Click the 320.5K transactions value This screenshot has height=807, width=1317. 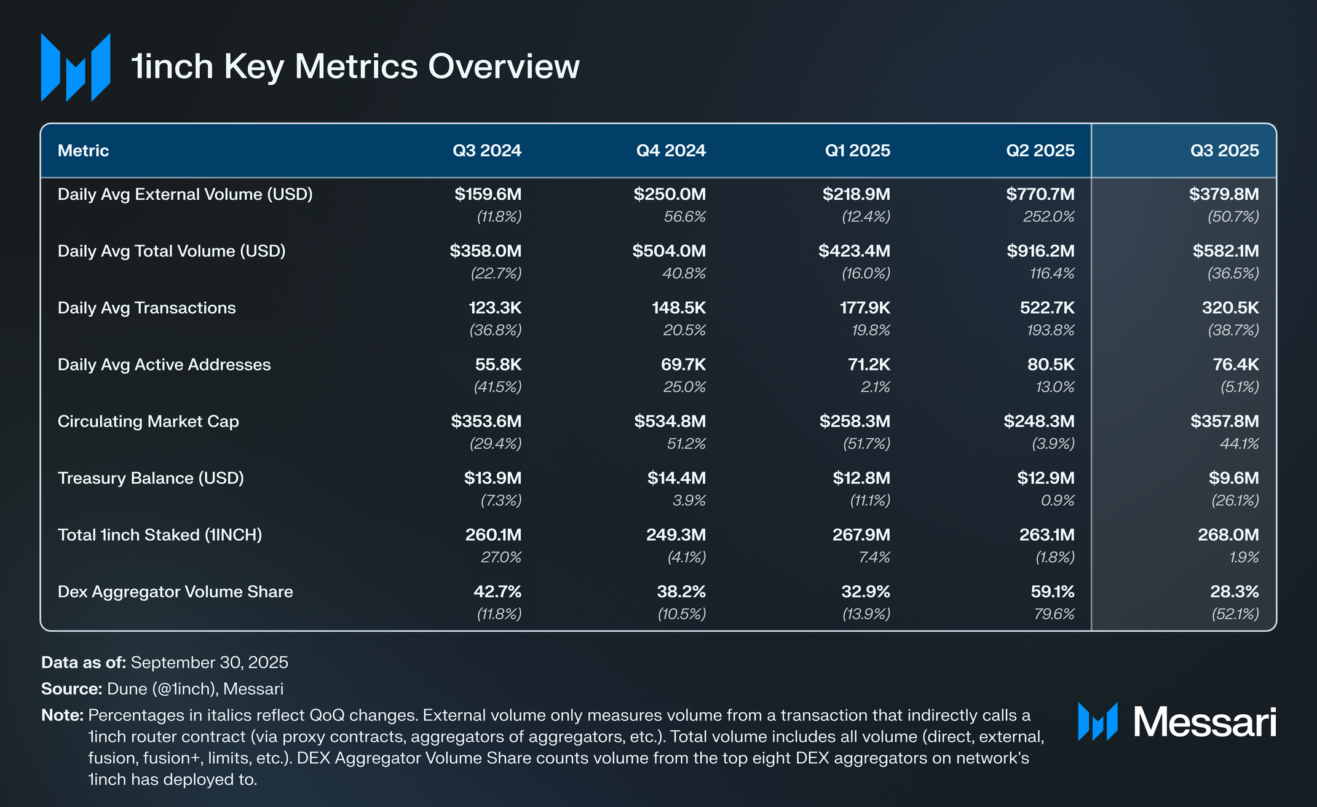click(x=1230, y=308)
